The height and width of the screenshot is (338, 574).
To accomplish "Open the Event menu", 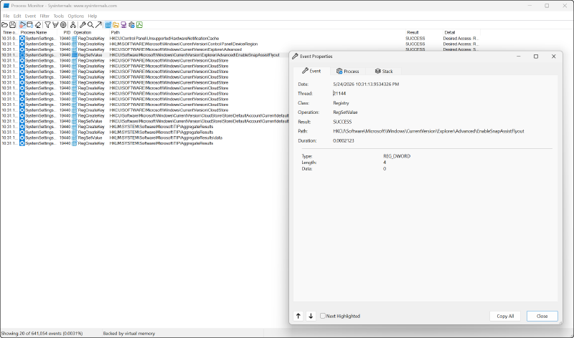I will click(x=30, y=16).
